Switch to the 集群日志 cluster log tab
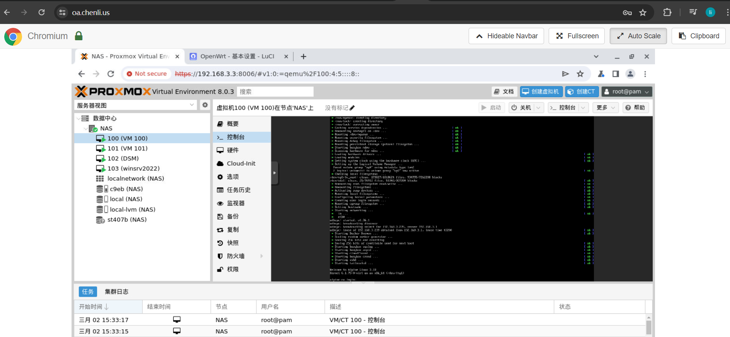This screenshot has width=730, height=337. pyautogui.click(x=116, y=292)
